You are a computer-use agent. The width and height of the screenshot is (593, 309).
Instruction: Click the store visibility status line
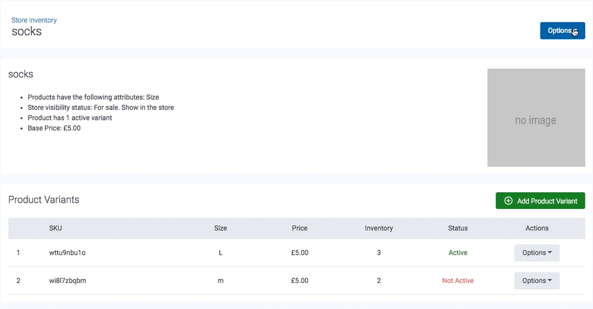(101, 108)
